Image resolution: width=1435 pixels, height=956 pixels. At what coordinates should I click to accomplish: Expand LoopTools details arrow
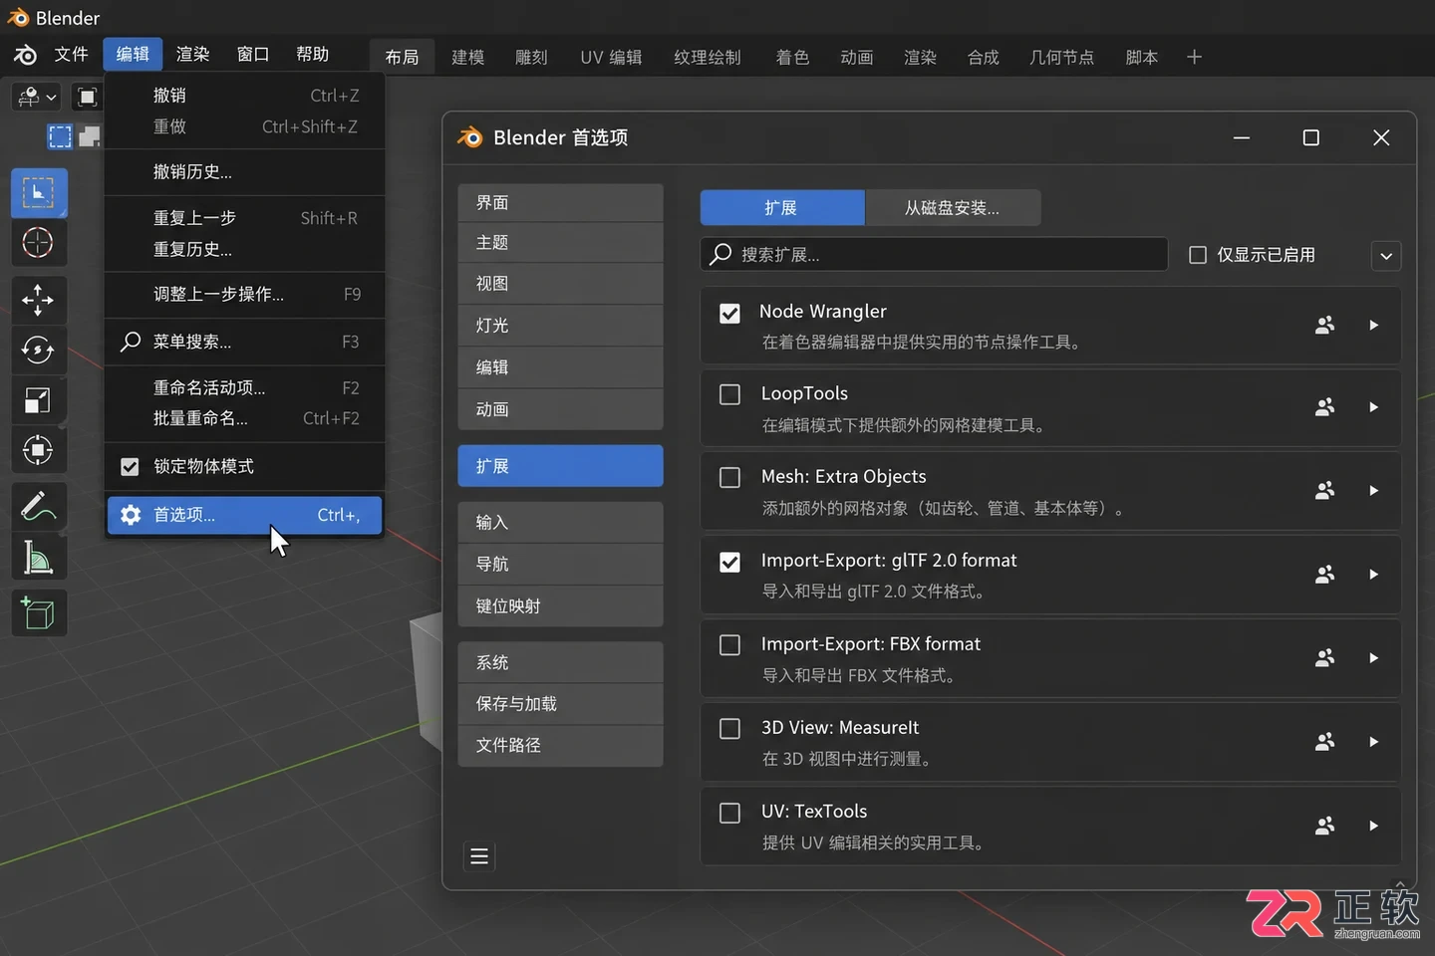(x=1374, y=407)
